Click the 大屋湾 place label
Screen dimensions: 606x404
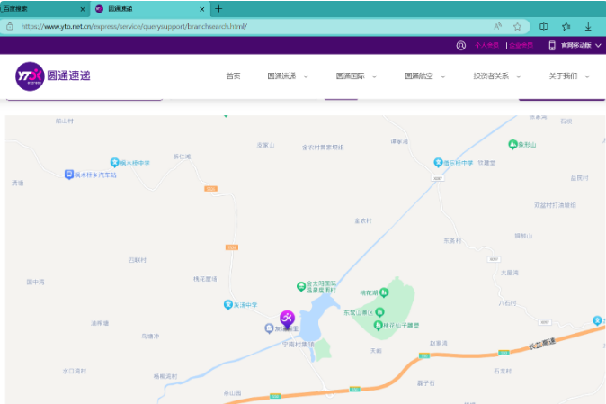[510, 273]
